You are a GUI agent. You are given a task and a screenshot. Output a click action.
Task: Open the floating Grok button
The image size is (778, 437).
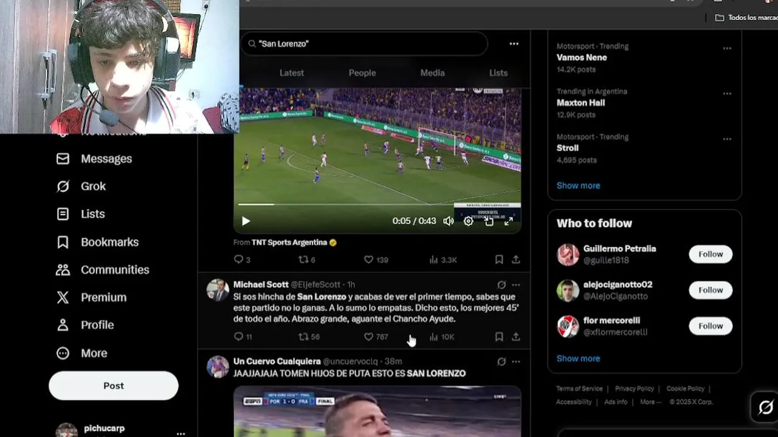[x=765, y=407]
